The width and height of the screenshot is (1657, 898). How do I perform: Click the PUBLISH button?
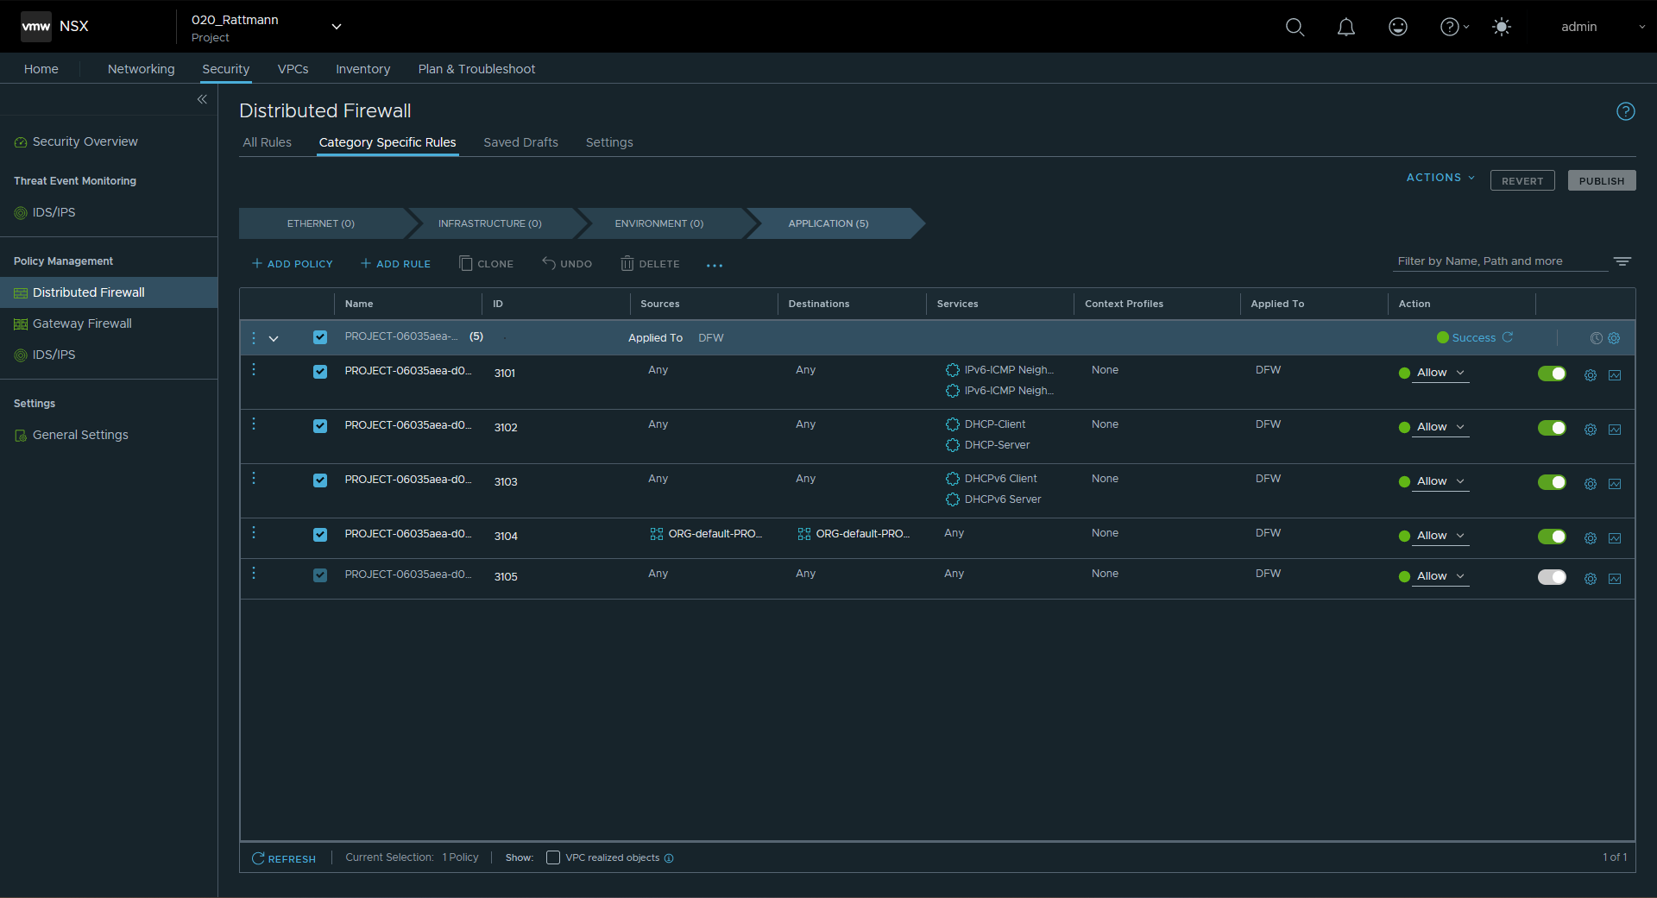(1601, 181)
